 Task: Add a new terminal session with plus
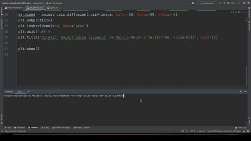(29, 92)
